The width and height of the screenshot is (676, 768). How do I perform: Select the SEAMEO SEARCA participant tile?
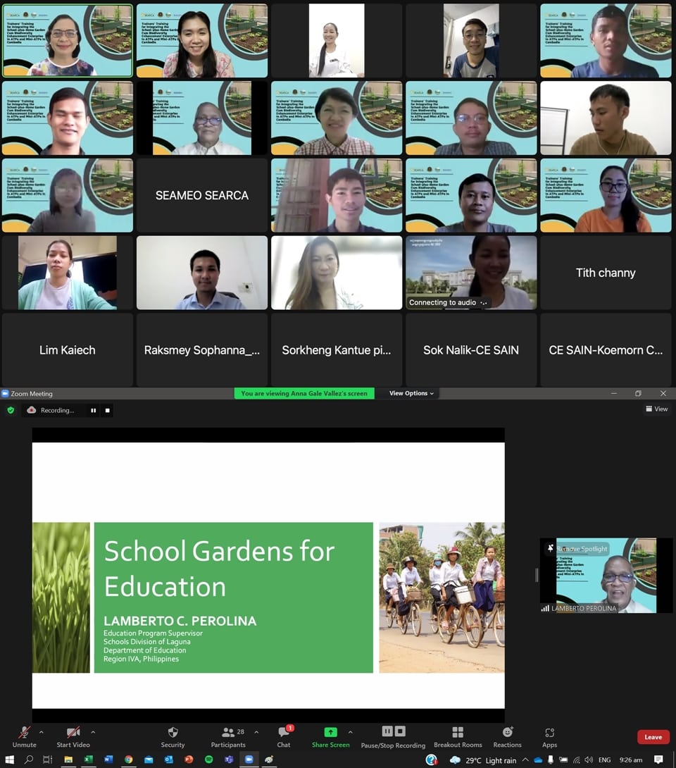(x=202, y=195)
